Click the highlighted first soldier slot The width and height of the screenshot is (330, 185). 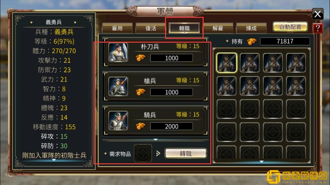coord(227,63)
